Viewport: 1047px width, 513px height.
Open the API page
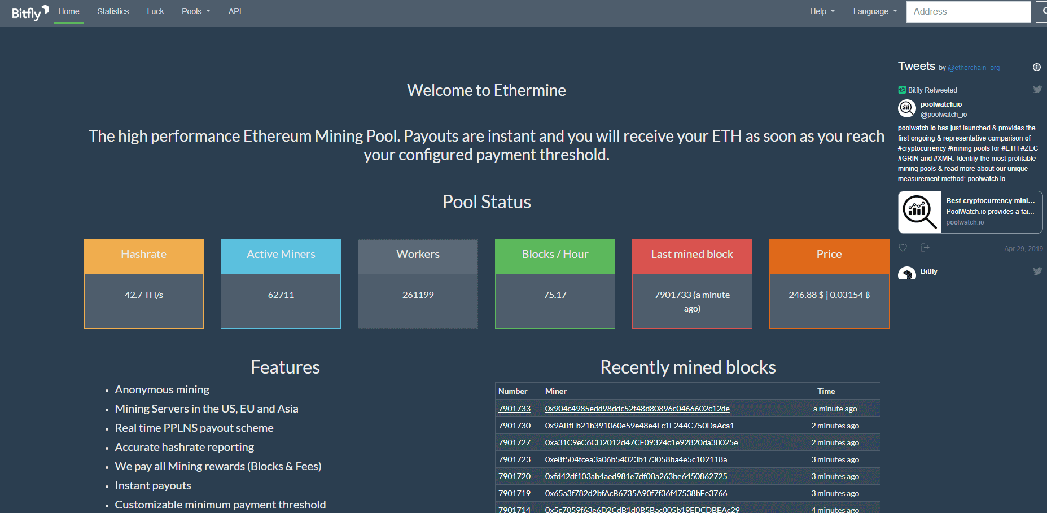(x=235, y=11)
